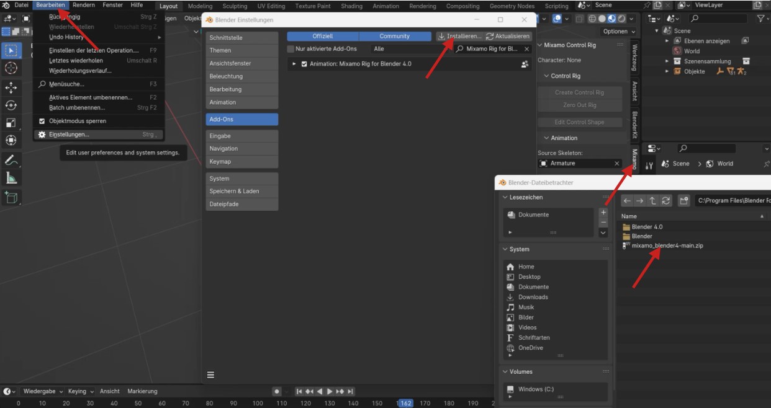
Task: Switch to the Add-Ons preferences tab
Action: pos(241,119)
